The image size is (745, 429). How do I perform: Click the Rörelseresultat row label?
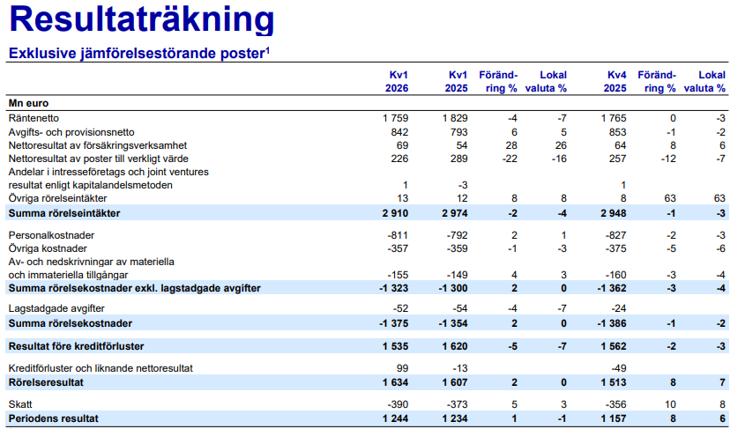click(46, 381)
